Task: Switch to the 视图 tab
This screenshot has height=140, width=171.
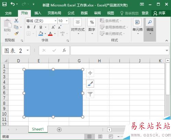Action: pyautogui.click(x=110, y=13)
